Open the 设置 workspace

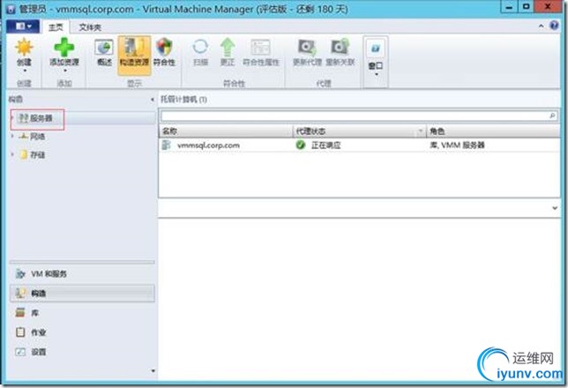(x=82, y=352)
